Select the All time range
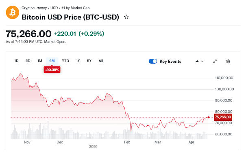Viewport: 244px width, 152px height. pyautogui.click(x=101, y=61)
